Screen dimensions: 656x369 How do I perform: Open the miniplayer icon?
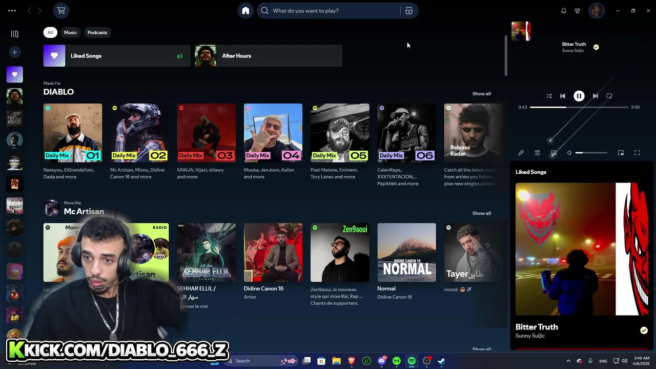click(x=621, y=153)
